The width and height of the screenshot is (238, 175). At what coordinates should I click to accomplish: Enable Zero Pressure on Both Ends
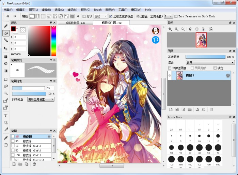click(x=176, y=16)
